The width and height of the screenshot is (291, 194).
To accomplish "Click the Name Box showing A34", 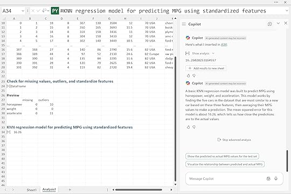I will [11, 11].
